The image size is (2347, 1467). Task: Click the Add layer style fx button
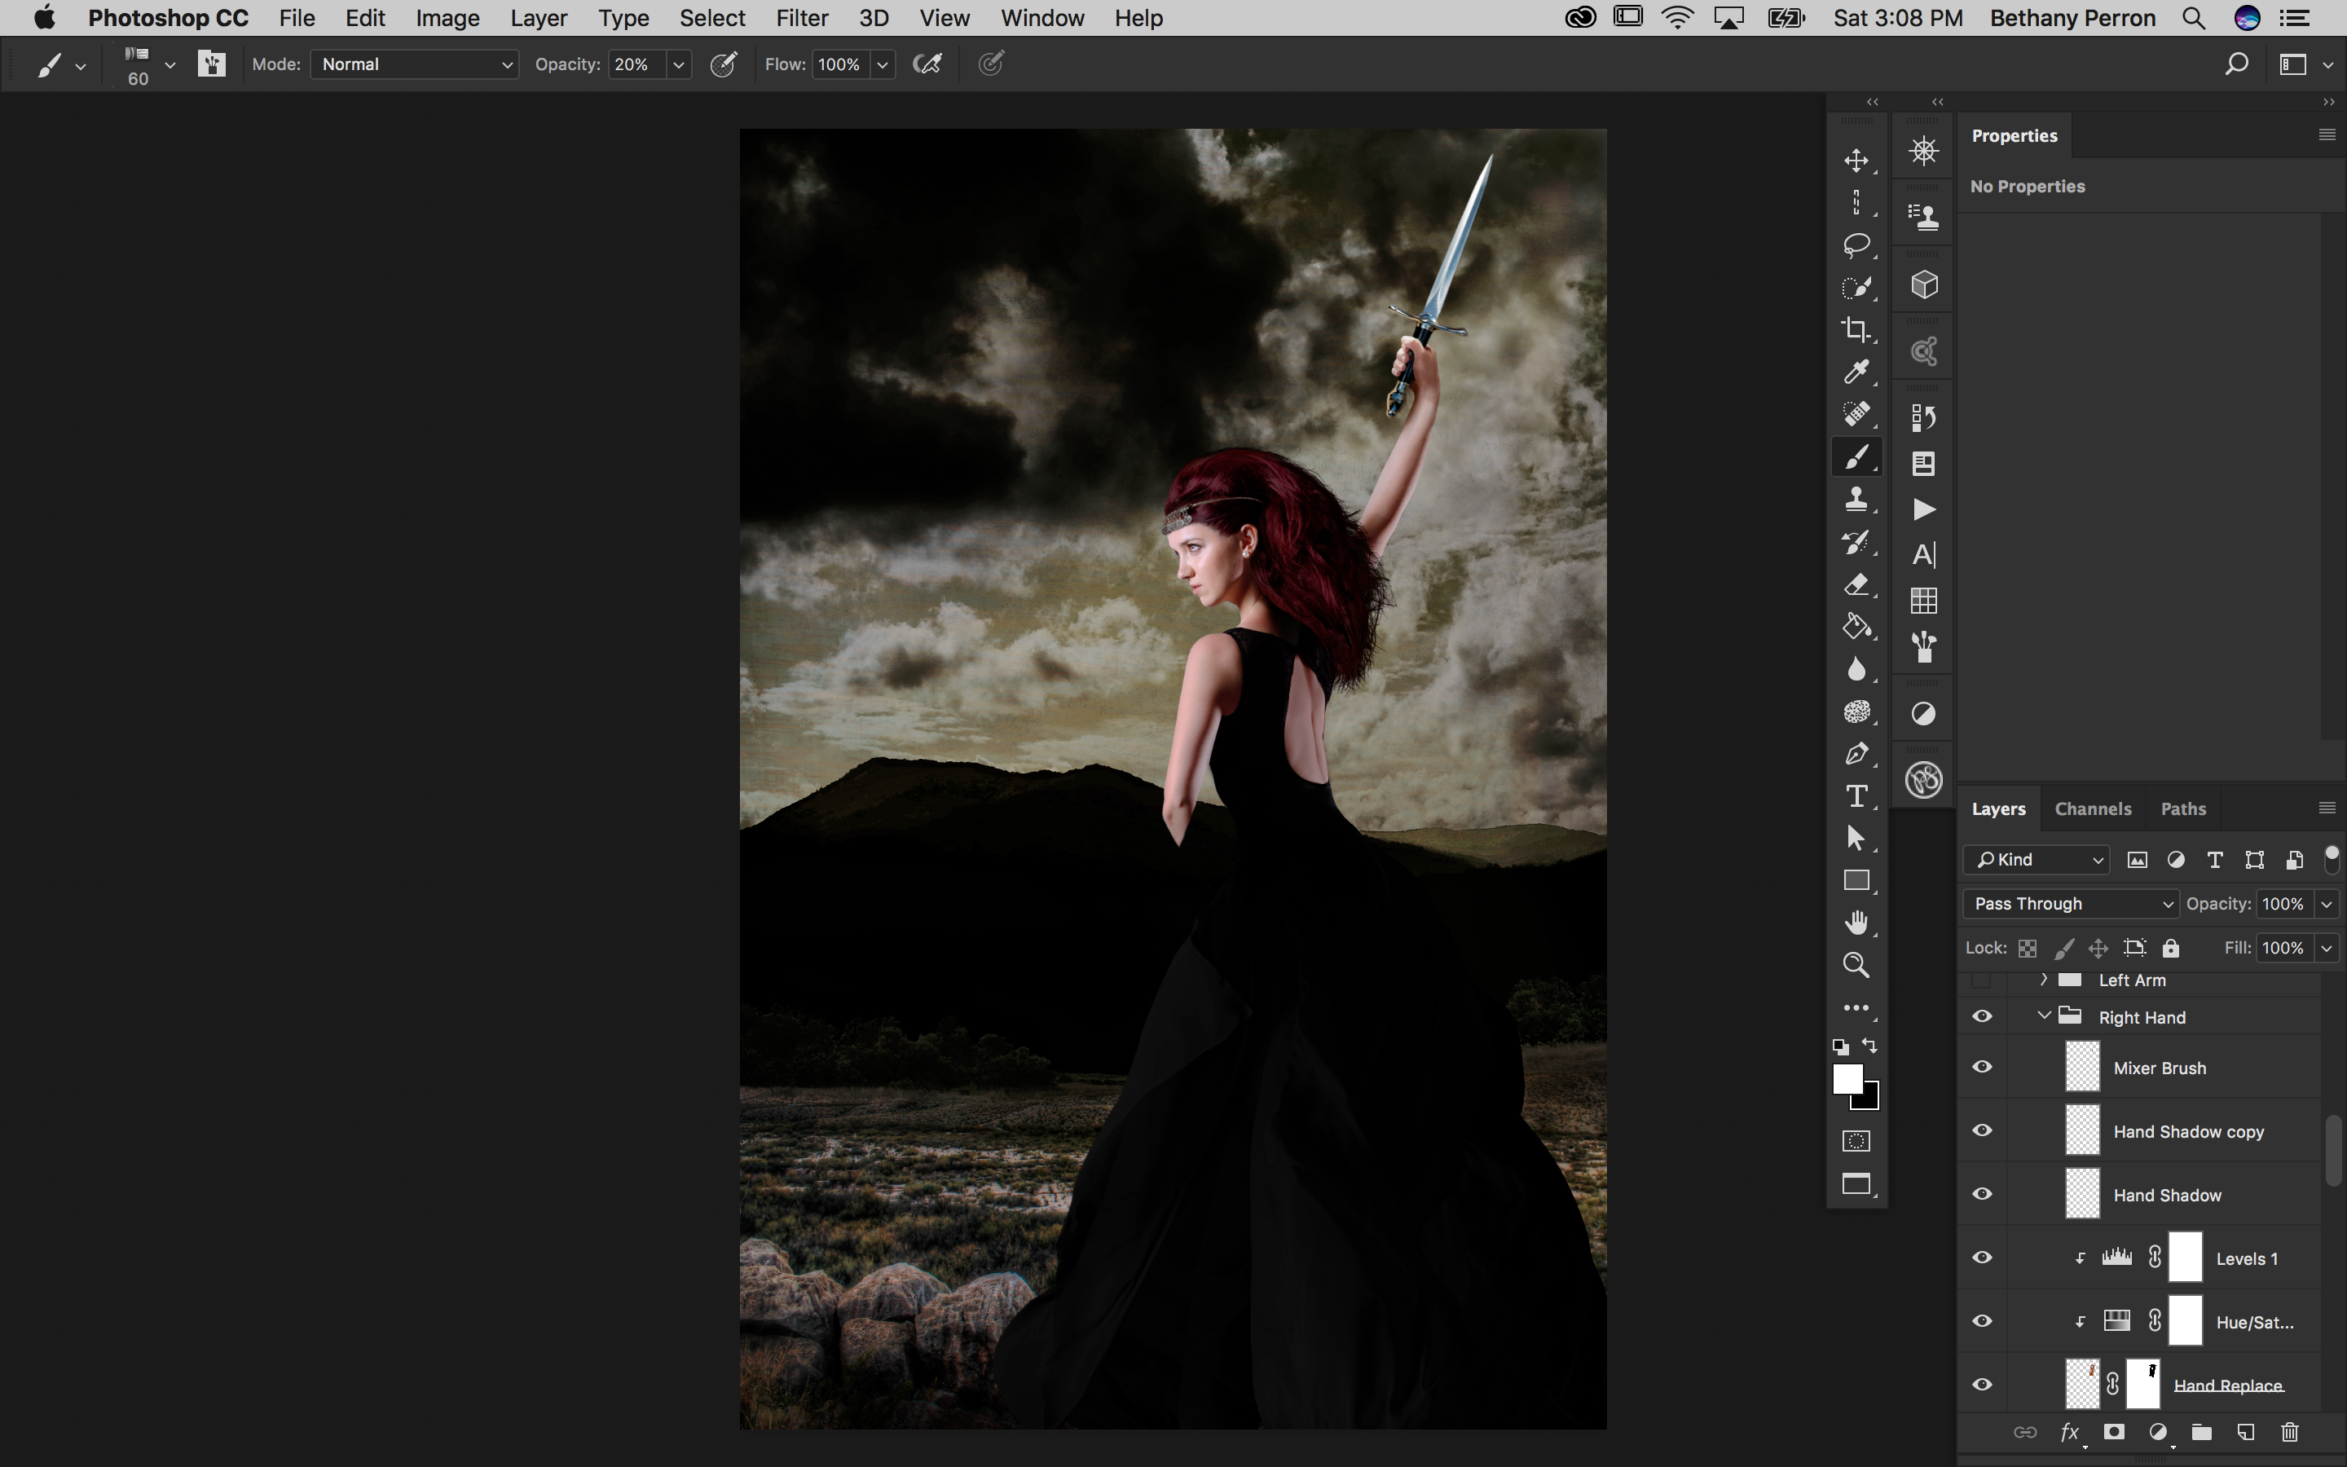coord(2070,1432)
